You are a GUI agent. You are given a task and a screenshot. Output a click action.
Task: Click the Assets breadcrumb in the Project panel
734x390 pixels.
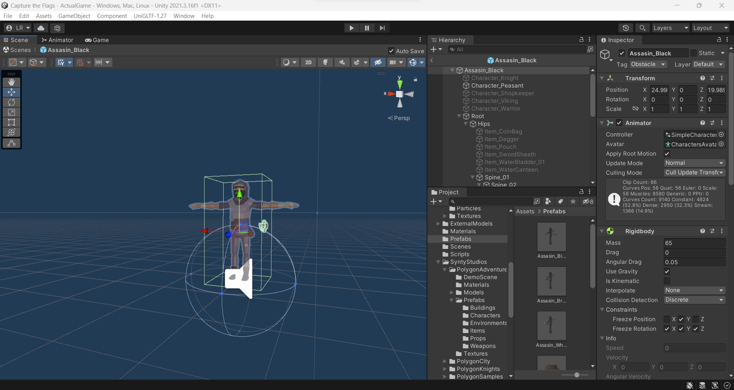coord(525,211)
